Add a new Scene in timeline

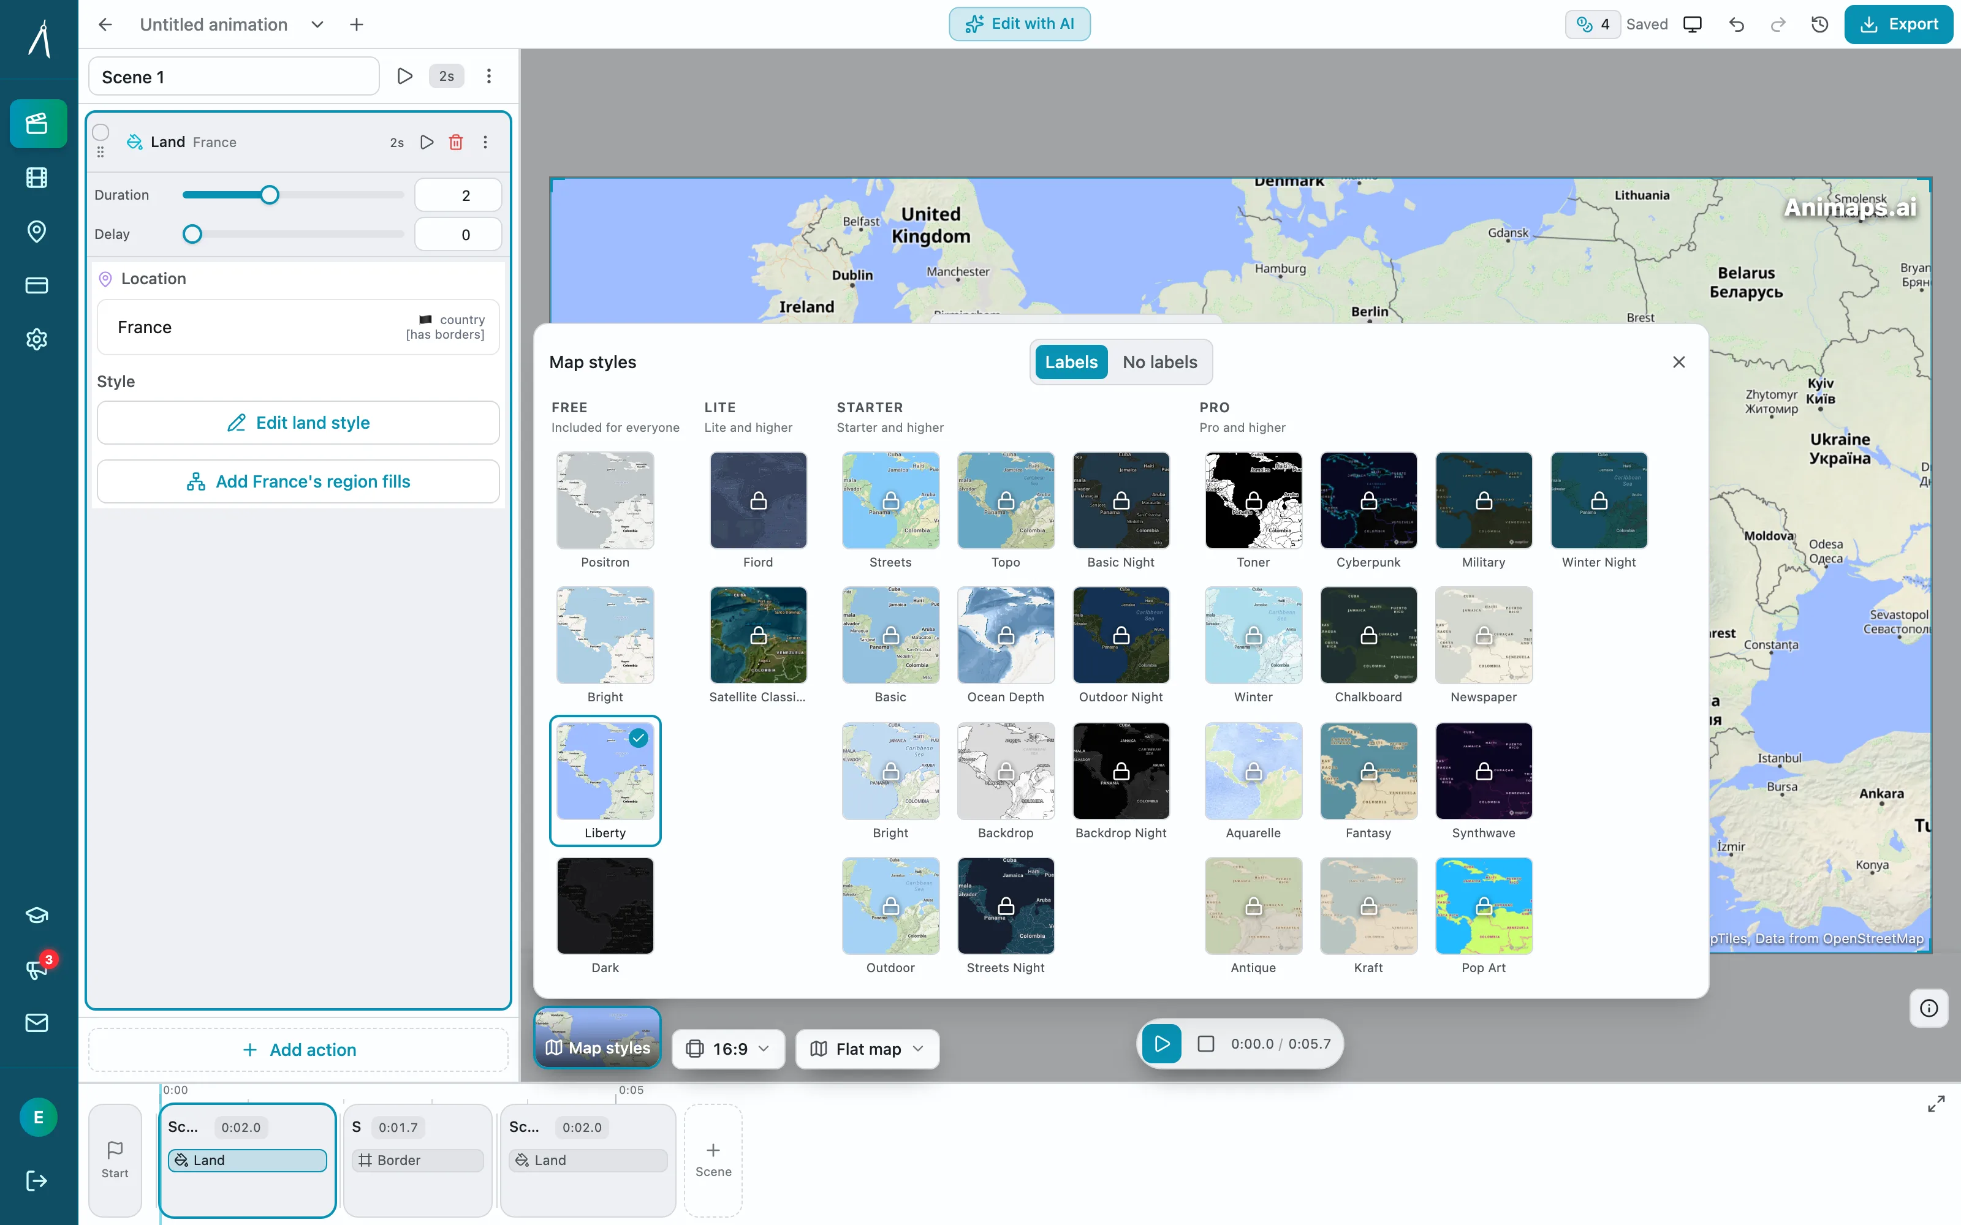tap(713, 1160)
